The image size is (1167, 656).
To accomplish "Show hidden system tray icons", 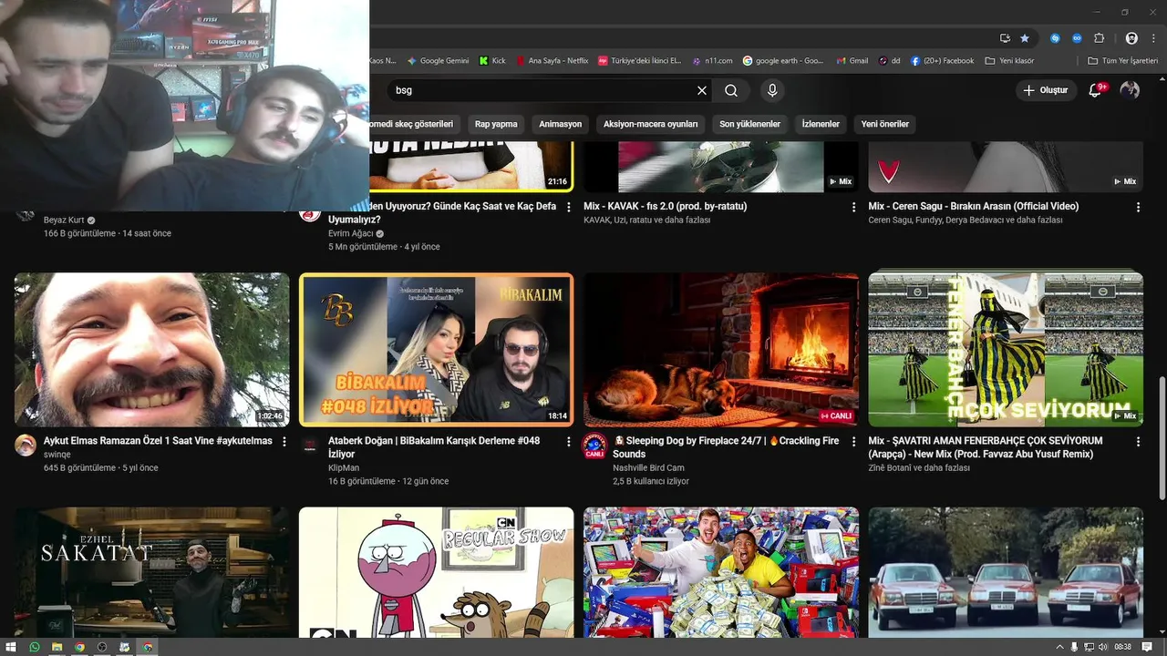I will pos(1060,647).
